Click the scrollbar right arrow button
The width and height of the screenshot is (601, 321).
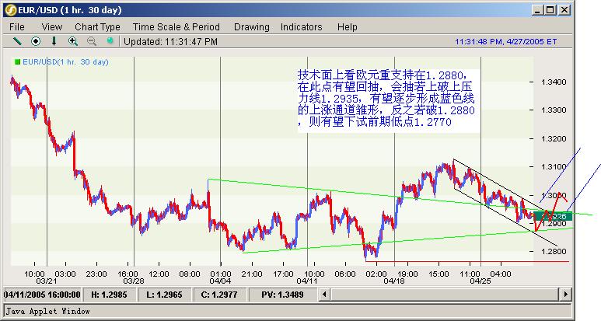[x=565, y=295]
